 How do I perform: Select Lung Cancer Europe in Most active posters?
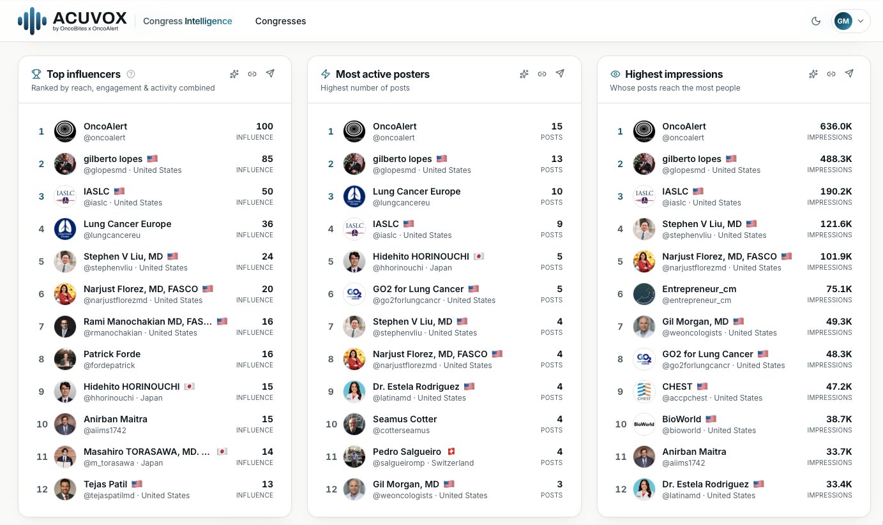pos(417,191)
